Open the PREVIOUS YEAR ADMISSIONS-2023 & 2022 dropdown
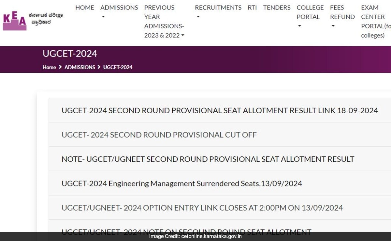The width and height of the screenshot is (391, 241). coord(182,35)
